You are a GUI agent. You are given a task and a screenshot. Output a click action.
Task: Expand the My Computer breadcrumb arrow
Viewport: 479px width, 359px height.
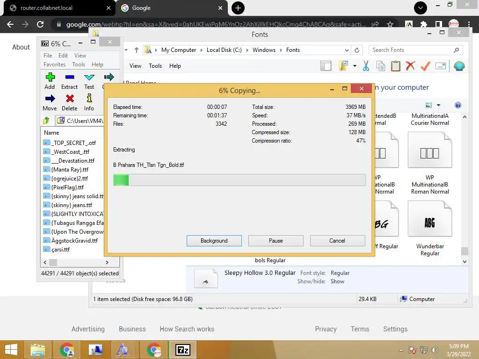pos(201,50)
